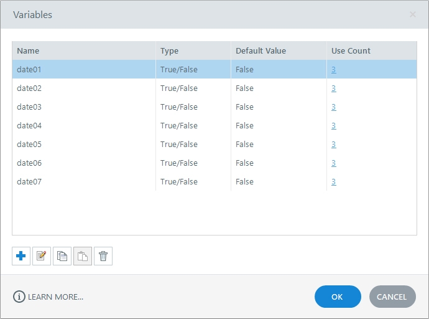Click the Use Count column header
Image resolution: width=429 pixels, height=319 pixels.
[351, 50]
